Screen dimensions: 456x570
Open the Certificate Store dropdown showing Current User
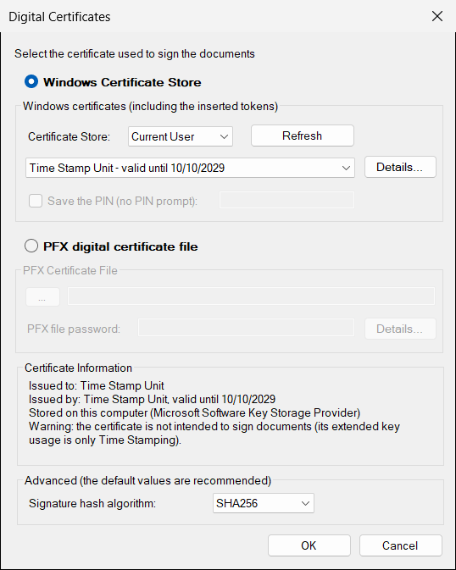pyautogui.click(x=181, y=136)
